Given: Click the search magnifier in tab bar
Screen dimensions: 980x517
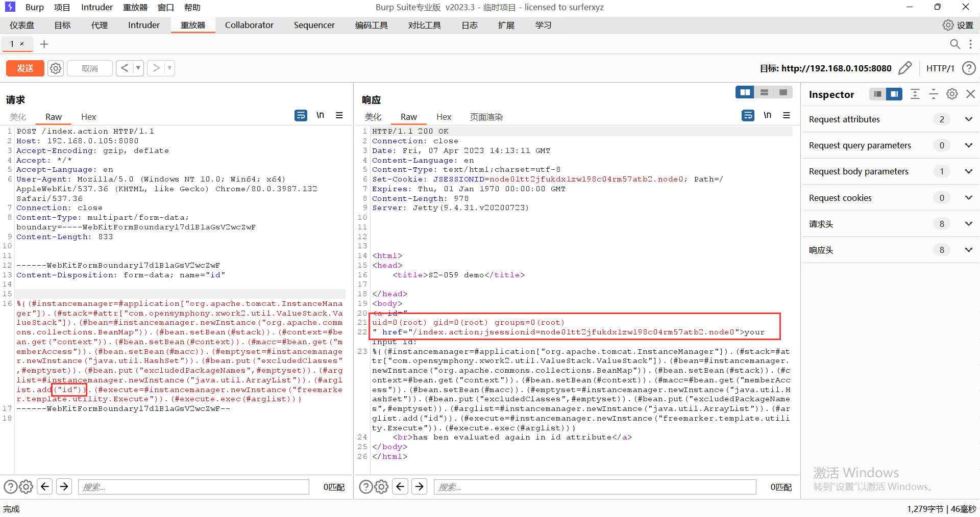Looking at the screenshot, I should pyautogui.click(x=954, y=44).
